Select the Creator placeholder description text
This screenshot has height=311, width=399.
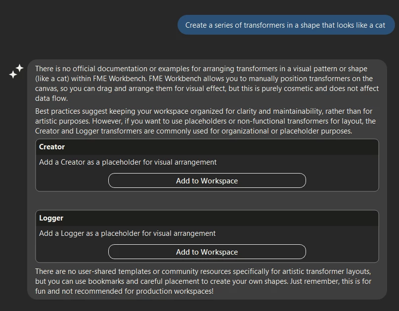(x=128, y=162)
